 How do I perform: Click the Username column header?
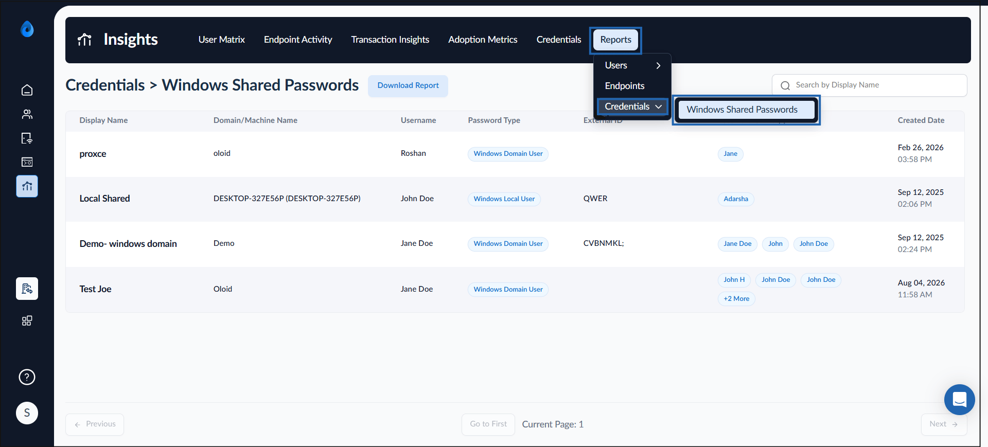pyautogui.click(x=418, y=120)
